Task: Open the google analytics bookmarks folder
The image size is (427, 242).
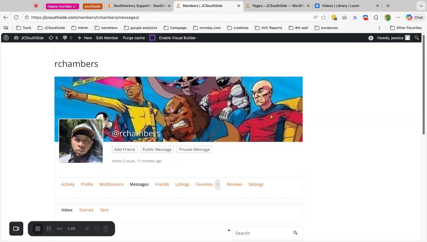Action: click(x=140, y=28)
